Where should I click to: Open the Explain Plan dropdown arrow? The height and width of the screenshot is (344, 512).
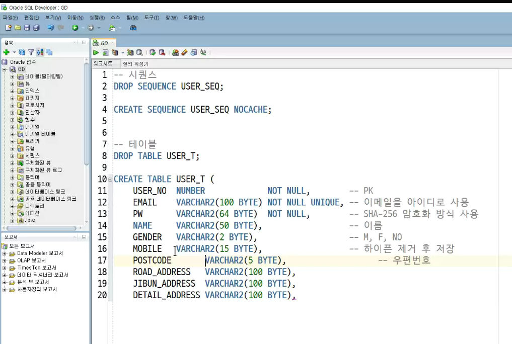(x=122, y=52)
